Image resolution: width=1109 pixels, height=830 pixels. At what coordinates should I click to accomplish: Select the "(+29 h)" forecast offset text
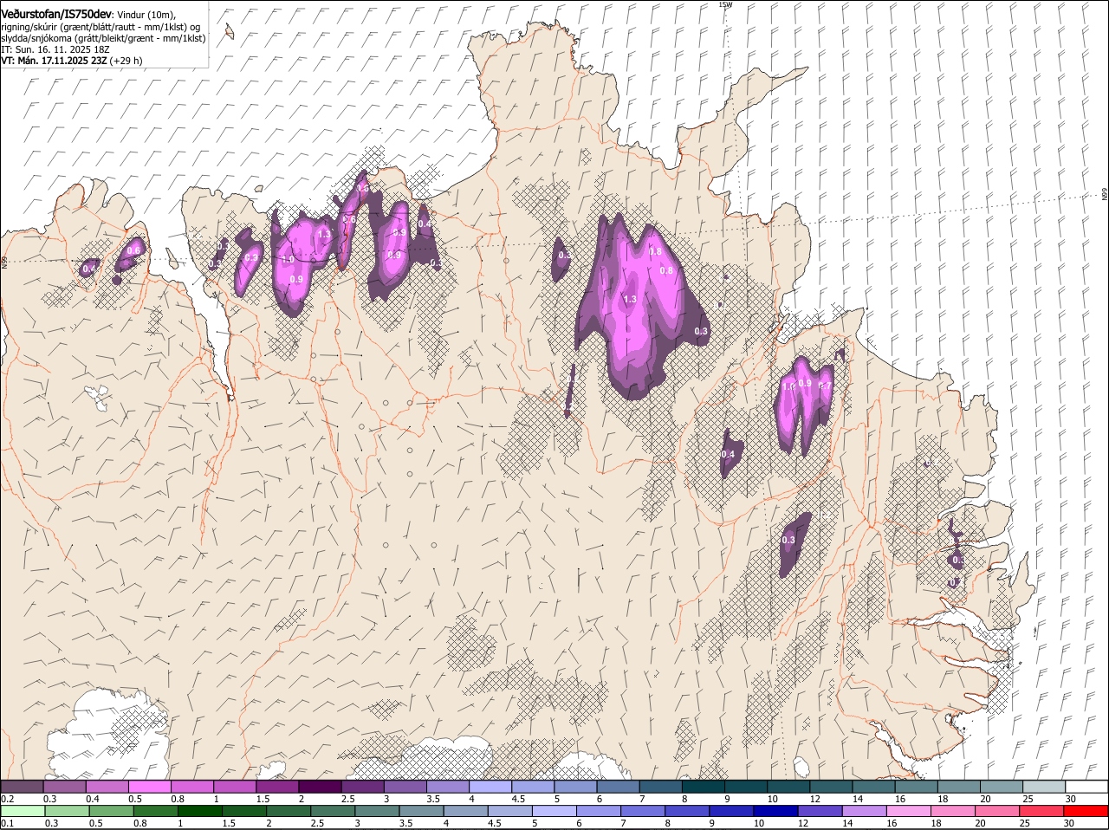tap(126, 62)
